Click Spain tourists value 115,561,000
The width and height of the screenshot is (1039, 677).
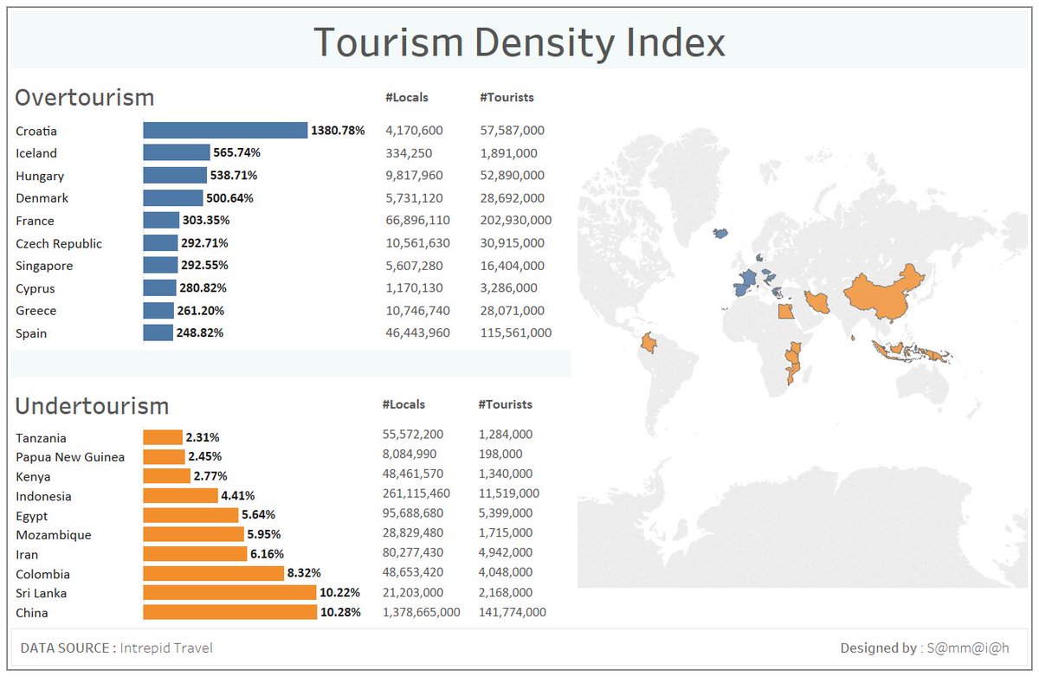click(x=516, y=332)
